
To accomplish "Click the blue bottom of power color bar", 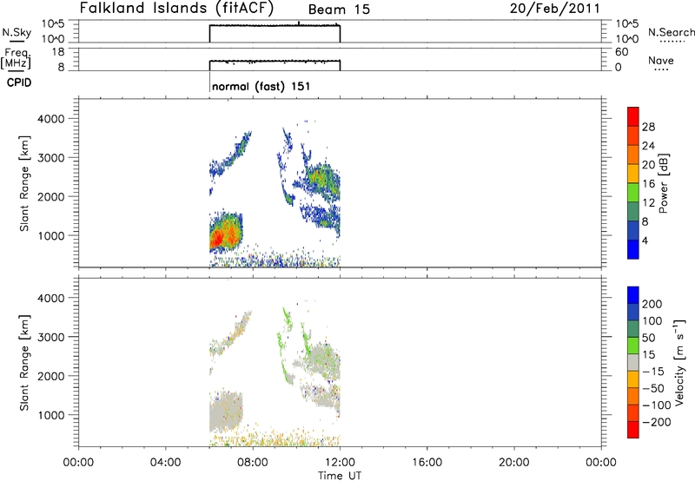I will pyautogui.click(x=633, y=249).
